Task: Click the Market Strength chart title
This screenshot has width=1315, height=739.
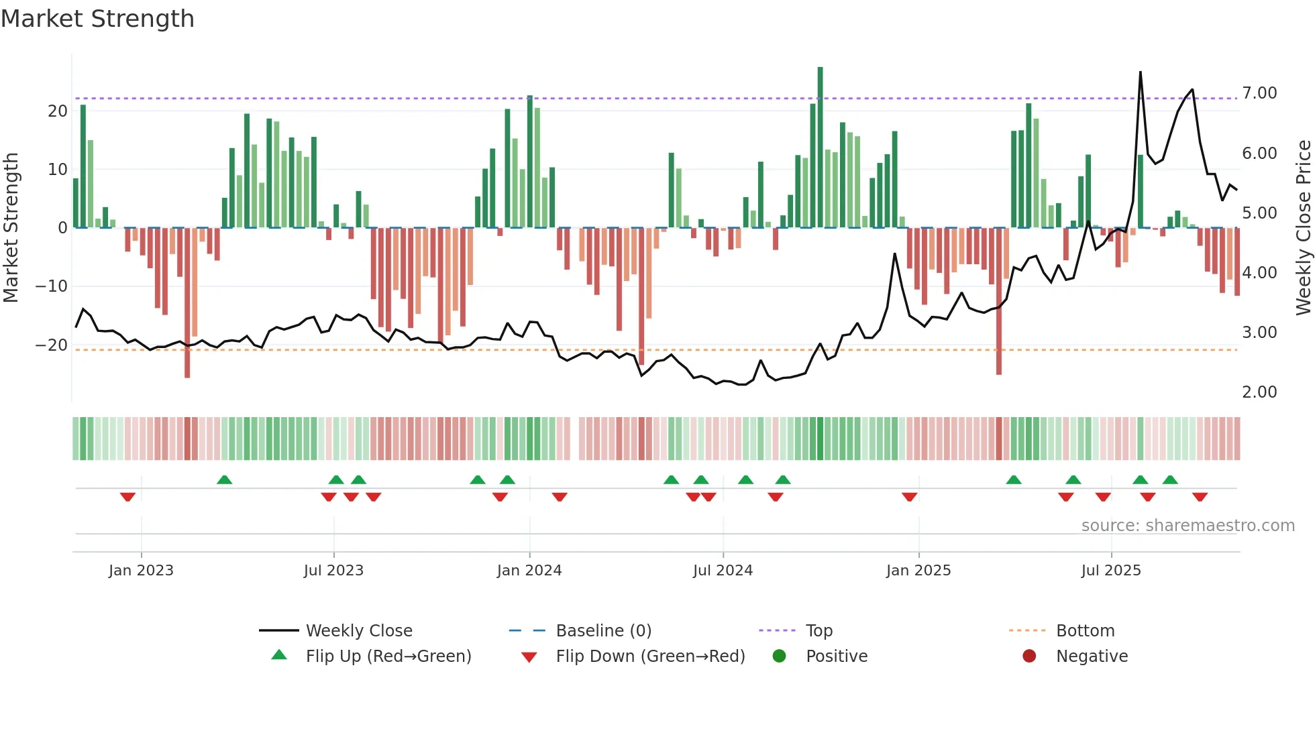Action: (98, 19)
